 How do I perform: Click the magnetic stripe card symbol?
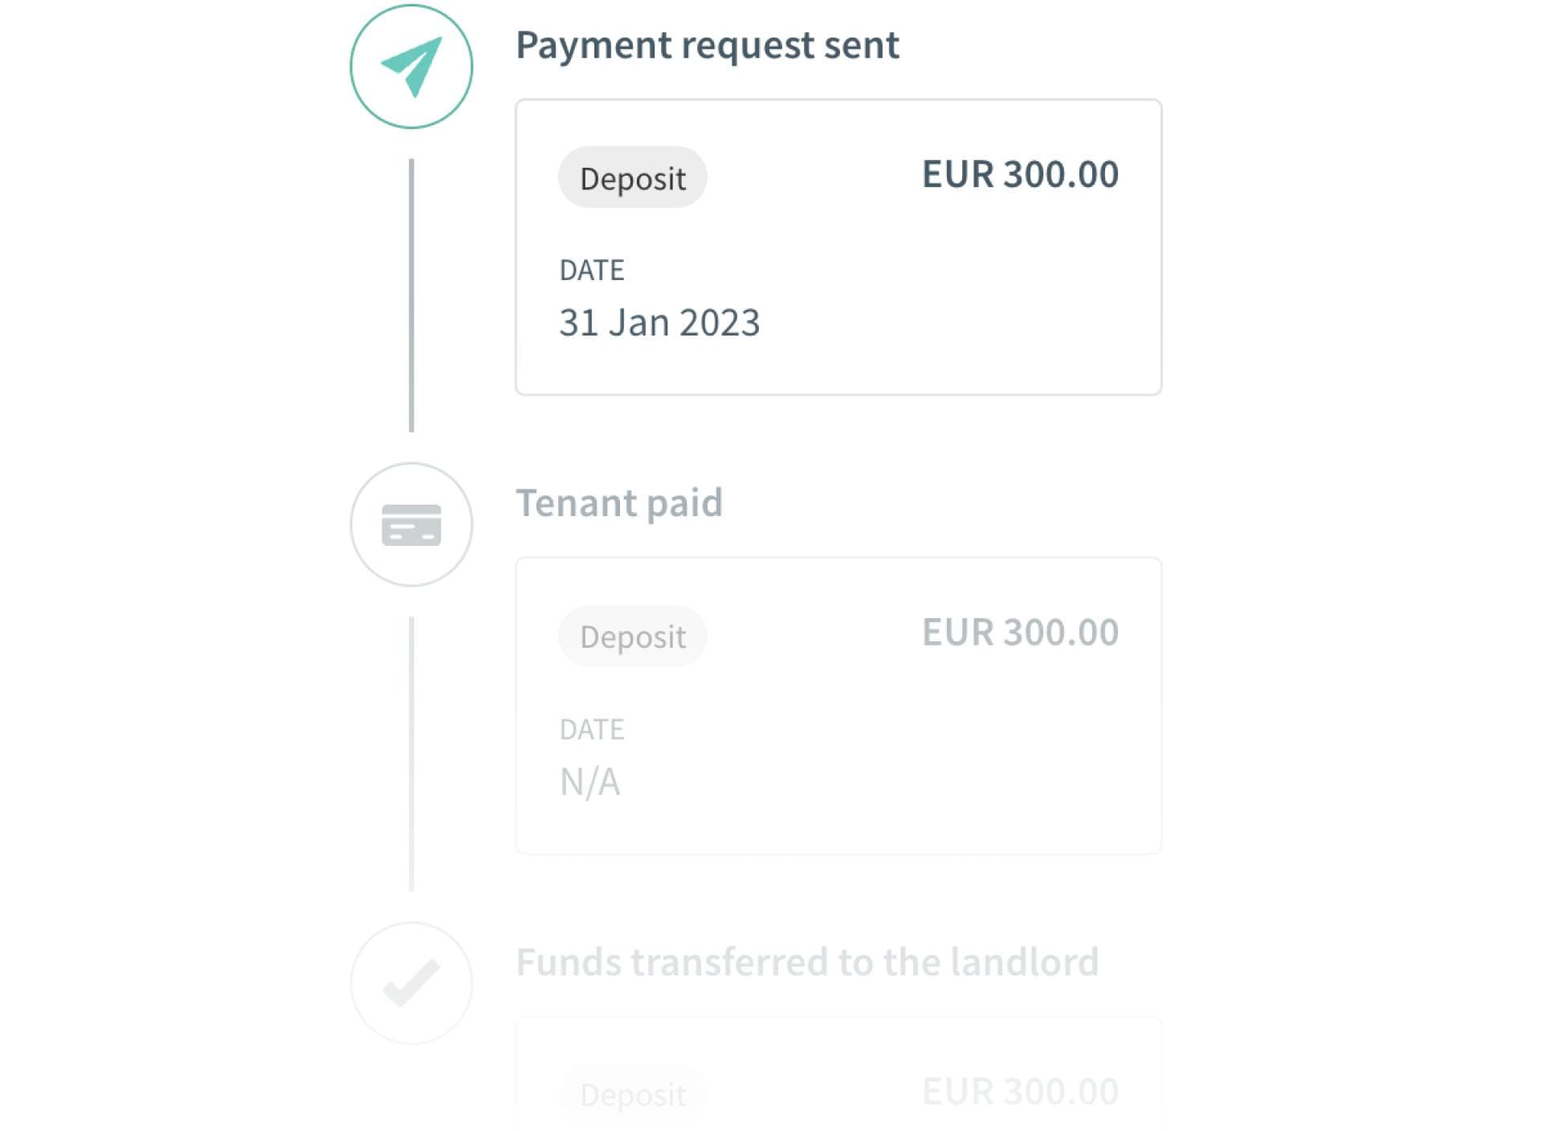pyautogui.click(x=412, y=524)
